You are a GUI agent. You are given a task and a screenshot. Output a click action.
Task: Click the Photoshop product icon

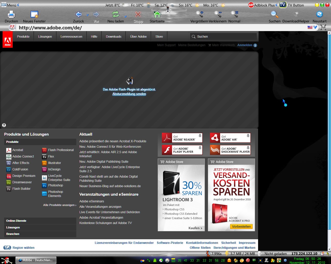click(44, 186)
